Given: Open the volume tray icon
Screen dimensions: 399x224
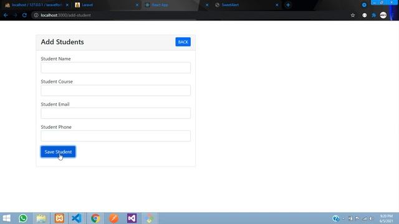Looking at the screenshot, I should pyautogui.click(x=371, y=218).
